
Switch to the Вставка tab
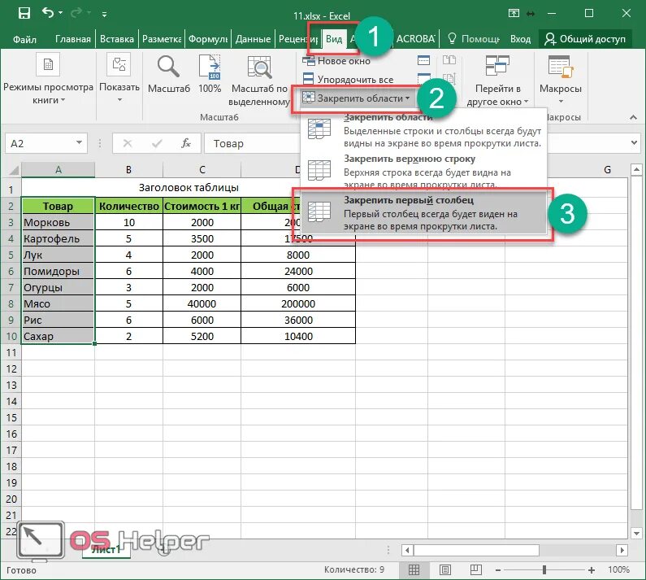click(x=117, y=39)
